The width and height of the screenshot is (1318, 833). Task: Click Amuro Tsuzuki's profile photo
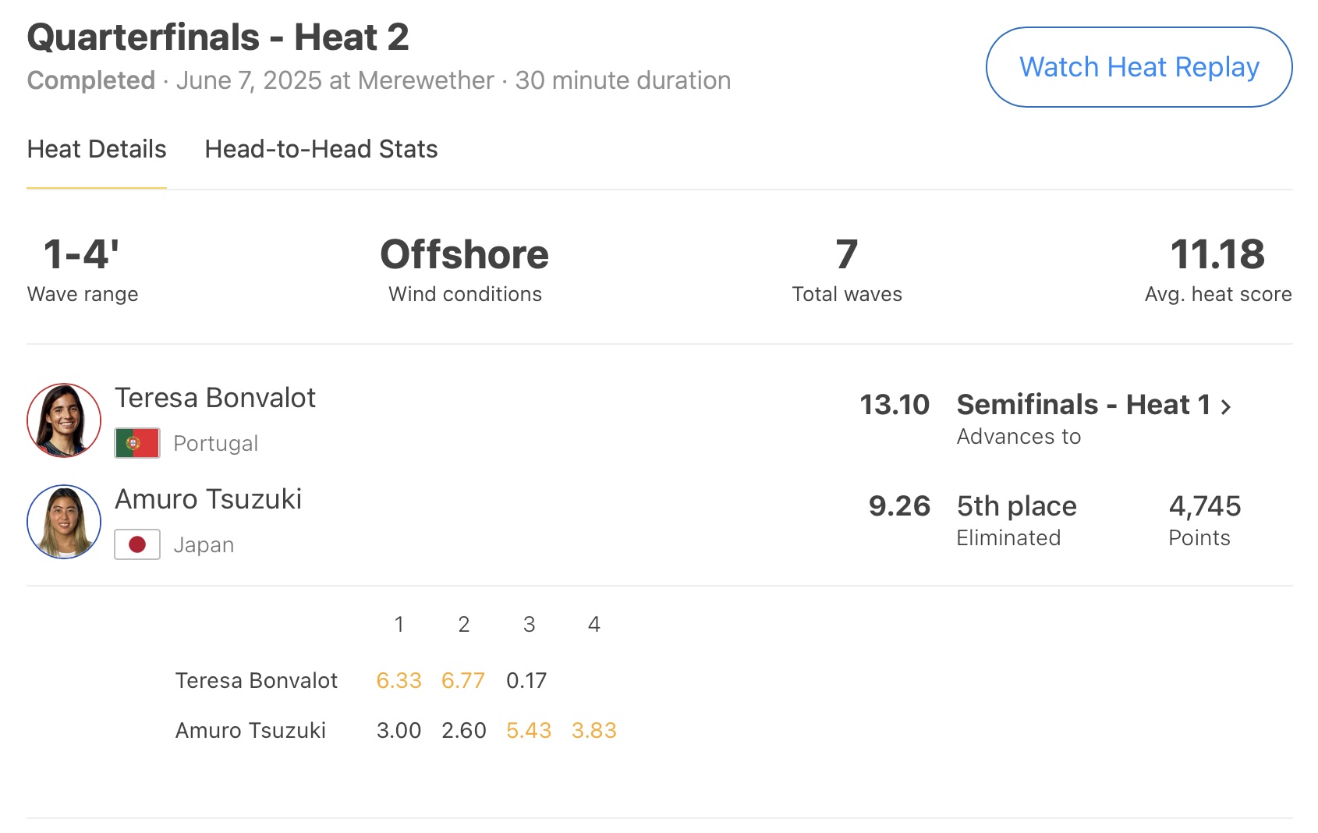coord(64,522)
